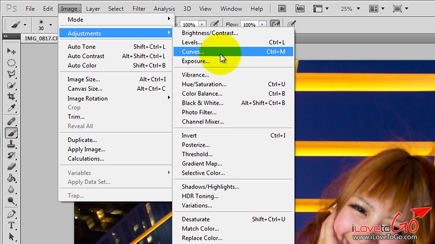This screenshot has height=244, width=435.
Task: Expand the toolbox panel double-arrow
Action: pos(5,36)
